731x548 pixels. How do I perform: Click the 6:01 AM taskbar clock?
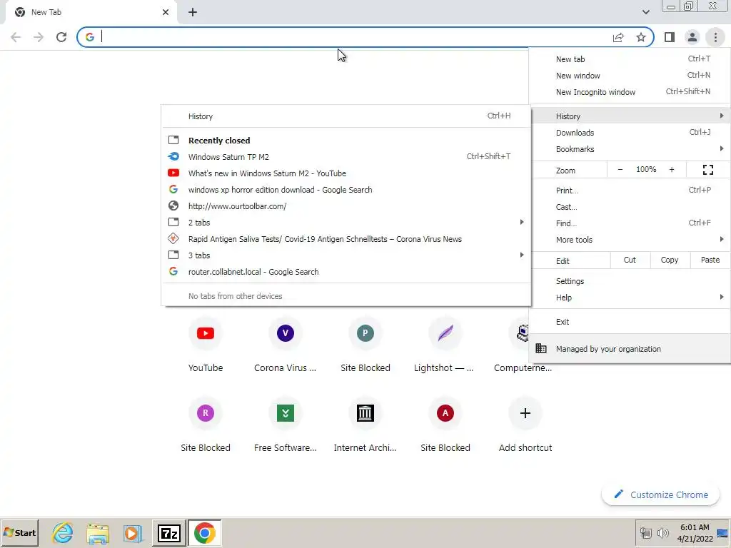[694, 532]
